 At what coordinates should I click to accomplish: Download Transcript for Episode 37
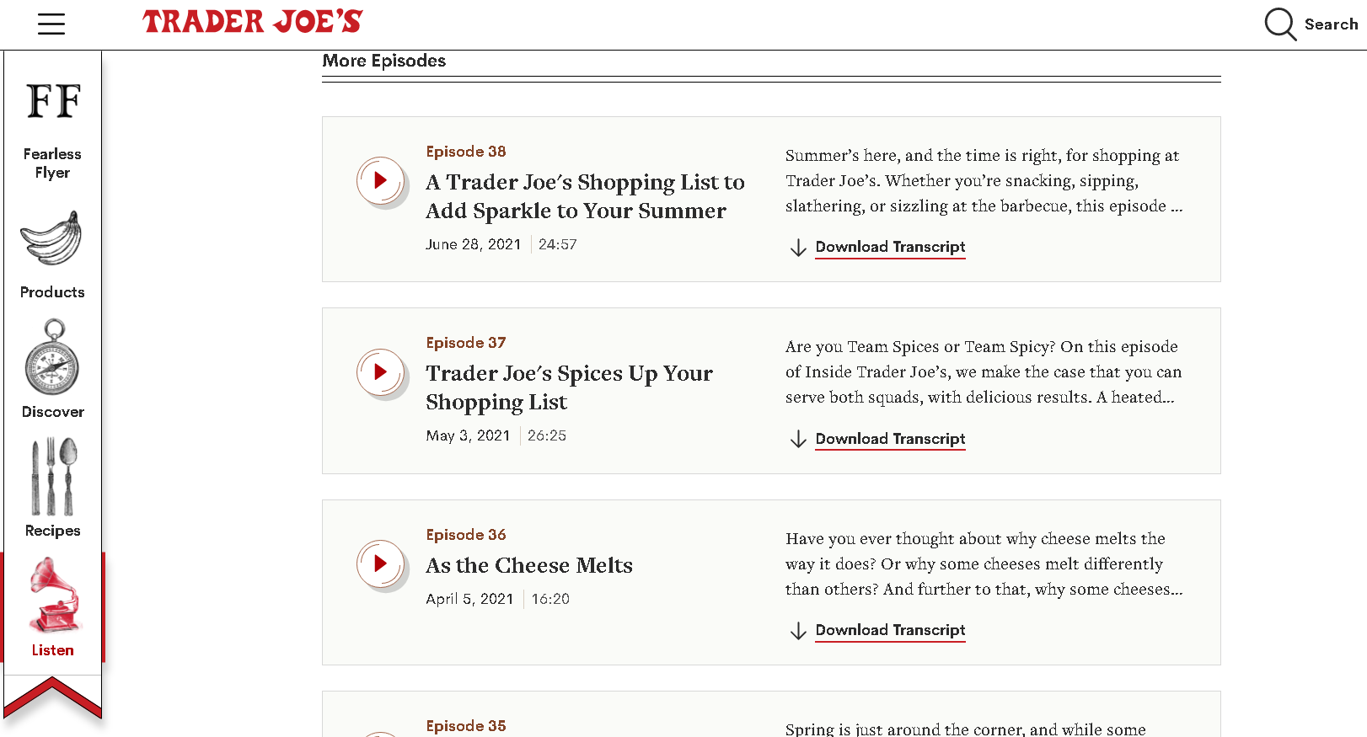890,439
